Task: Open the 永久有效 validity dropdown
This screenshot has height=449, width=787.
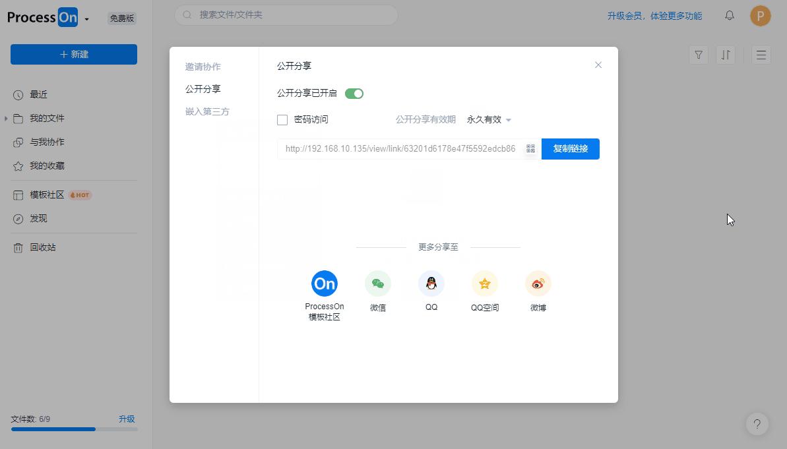Action: pos(489,119)
